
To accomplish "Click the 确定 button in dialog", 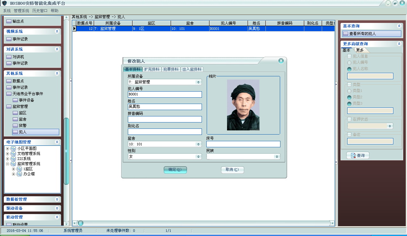I will tap(175, 170).
